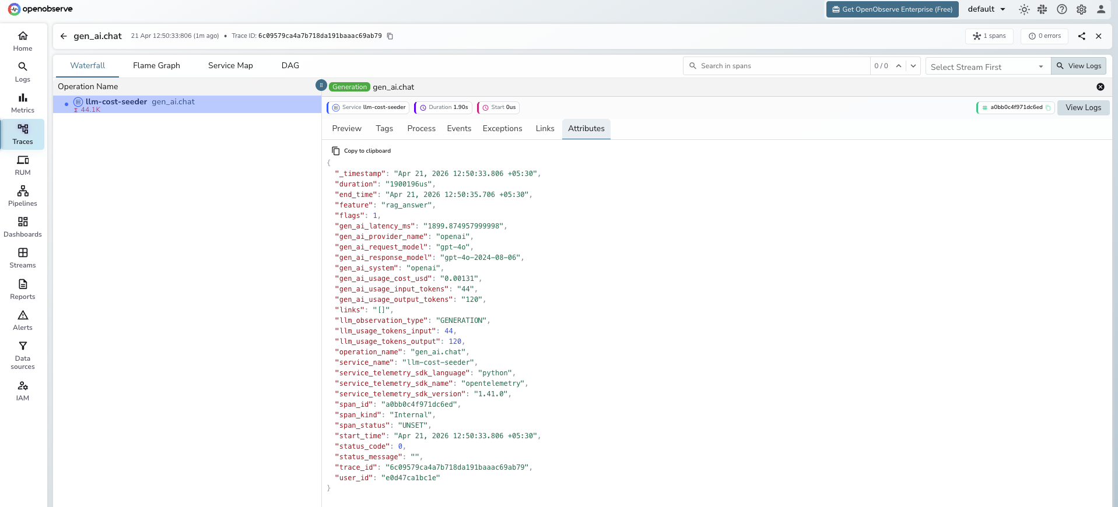This screenshot has height=507, width=1118.
Task: Click the Start 0us chip
Action: 499,108
